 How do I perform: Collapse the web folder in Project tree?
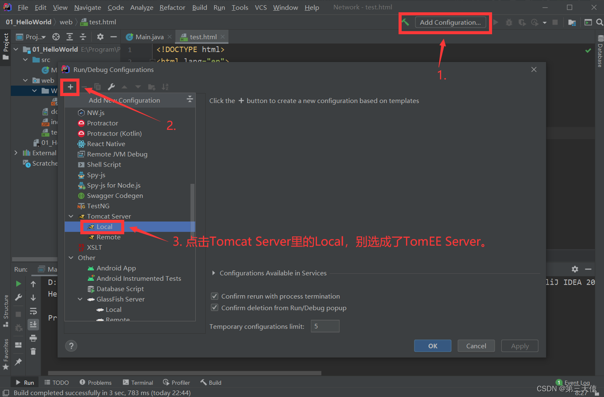click(25, 80)
